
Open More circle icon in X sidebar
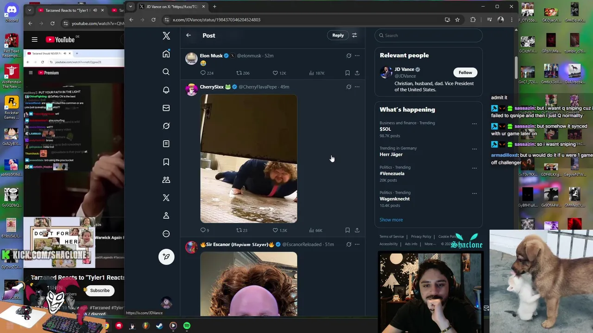[x=166, y=234]
